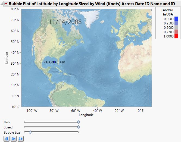
Task: Click the 20° W longitude axis label
Action: tap(119, 111)
